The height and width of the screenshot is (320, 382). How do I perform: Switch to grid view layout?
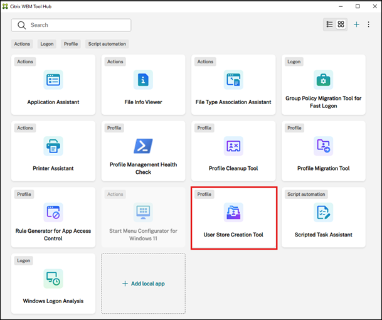[x=341, y=24]
